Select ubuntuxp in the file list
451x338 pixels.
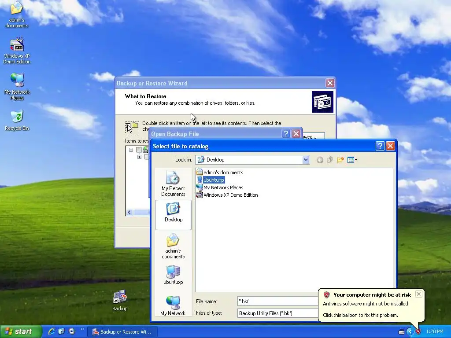click(211, 180)
